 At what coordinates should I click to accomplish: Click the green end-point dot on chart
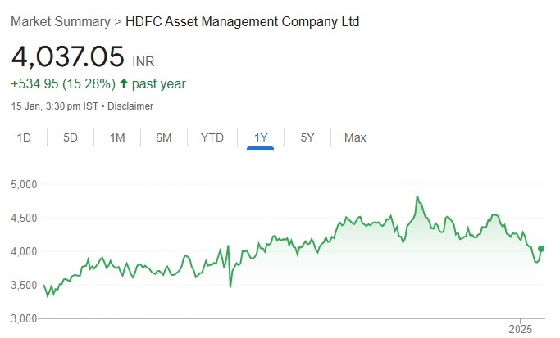[541, 249]
